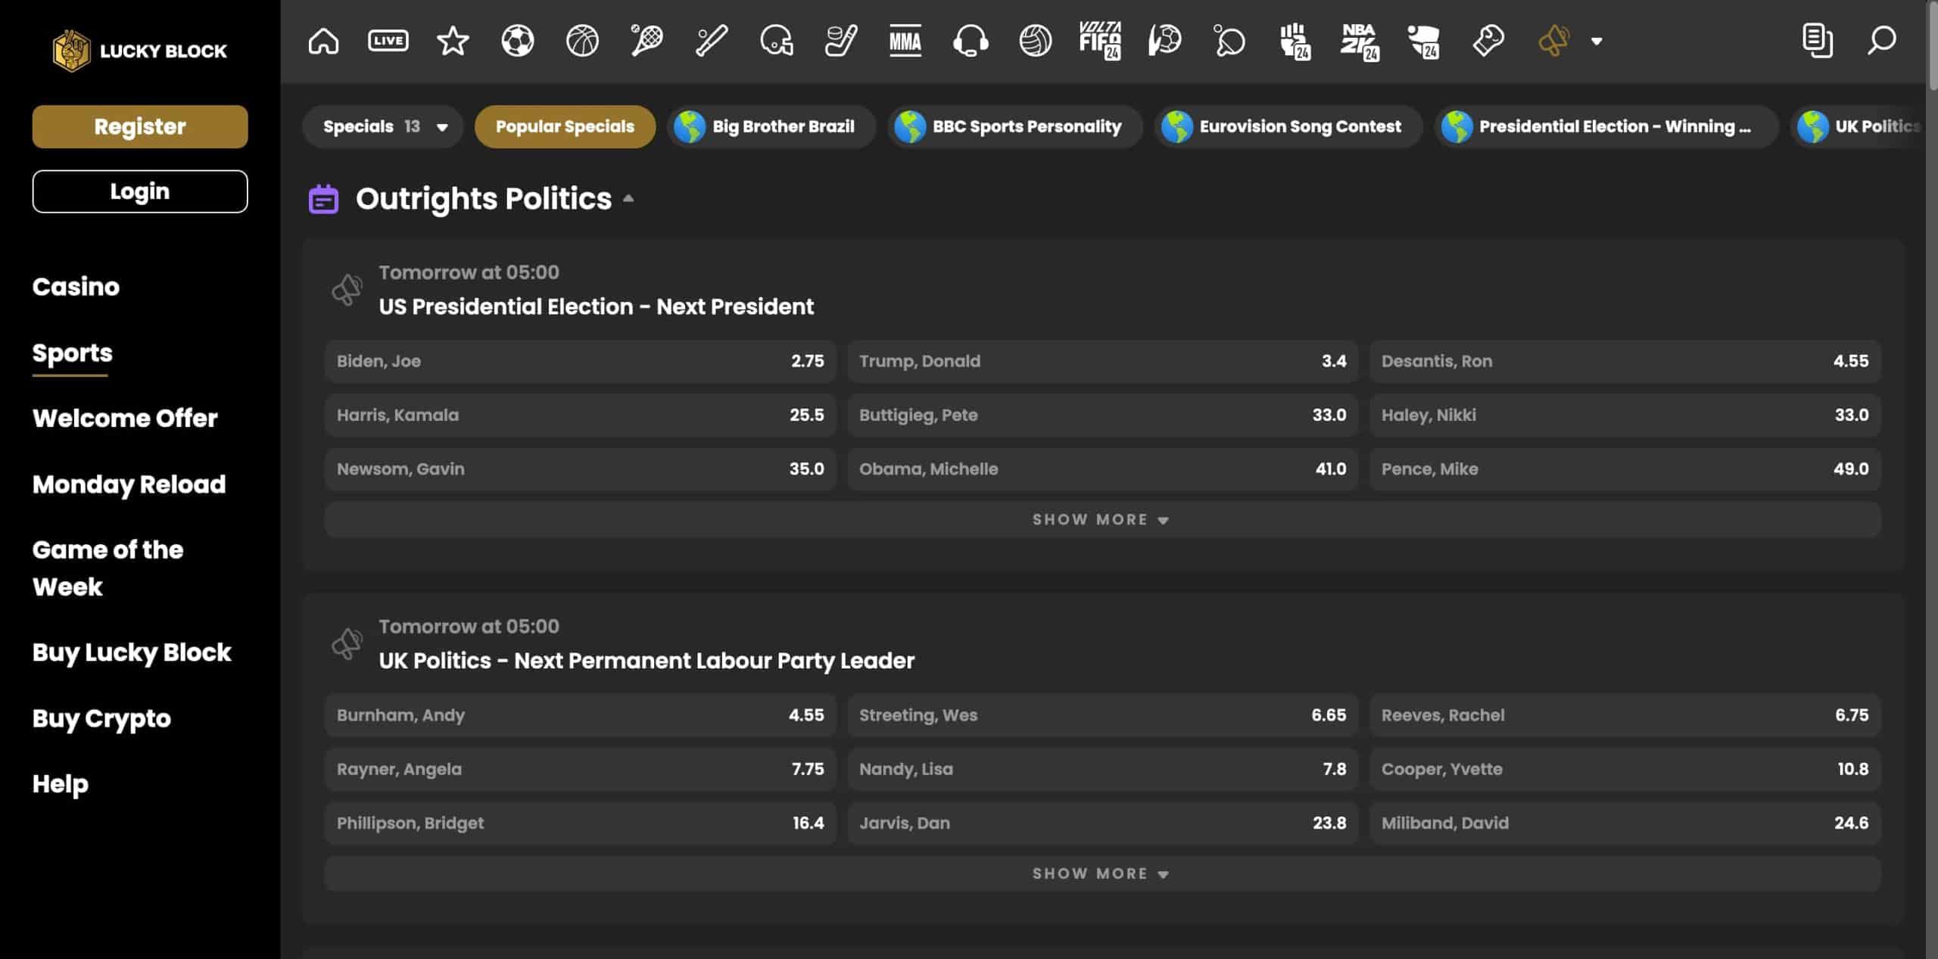Open Sports in sidebar
This screenshot has width=1938, height=959.
72,353
